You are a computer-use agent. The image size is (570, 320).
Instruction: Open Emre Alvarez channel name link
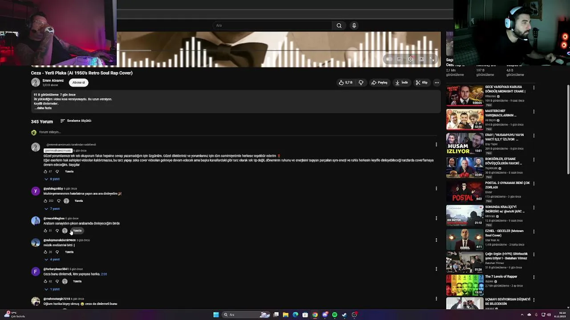point(53,80)
